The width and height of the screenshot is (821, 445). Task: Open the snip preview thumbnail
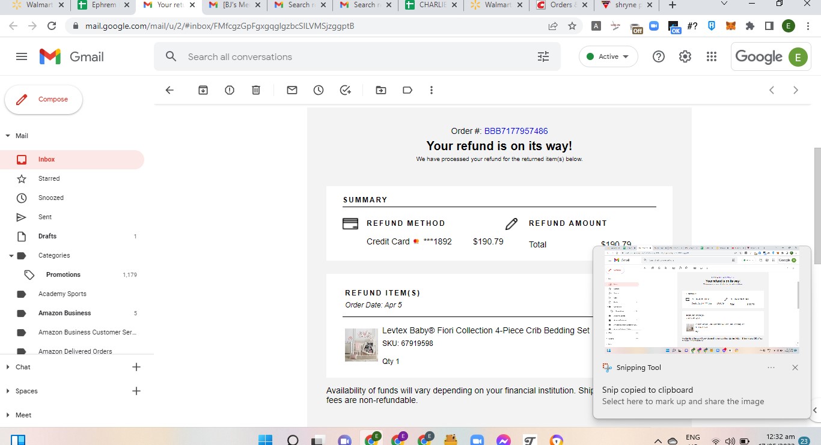[x=702, y=300]
